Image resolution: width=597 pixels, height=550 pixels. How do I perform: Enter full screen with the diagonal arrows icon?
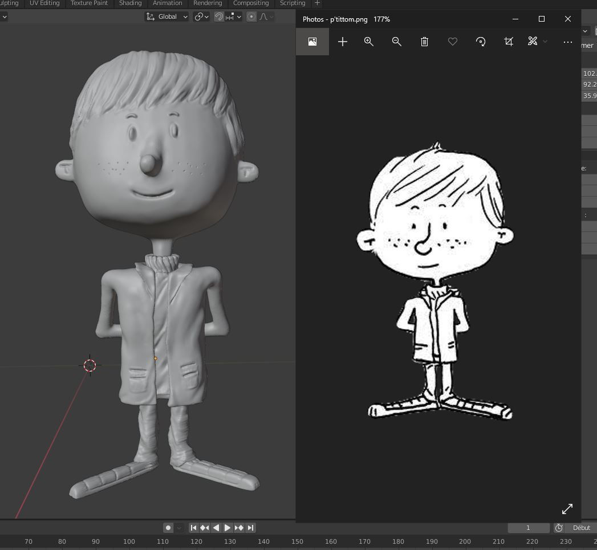click(567, 509)
